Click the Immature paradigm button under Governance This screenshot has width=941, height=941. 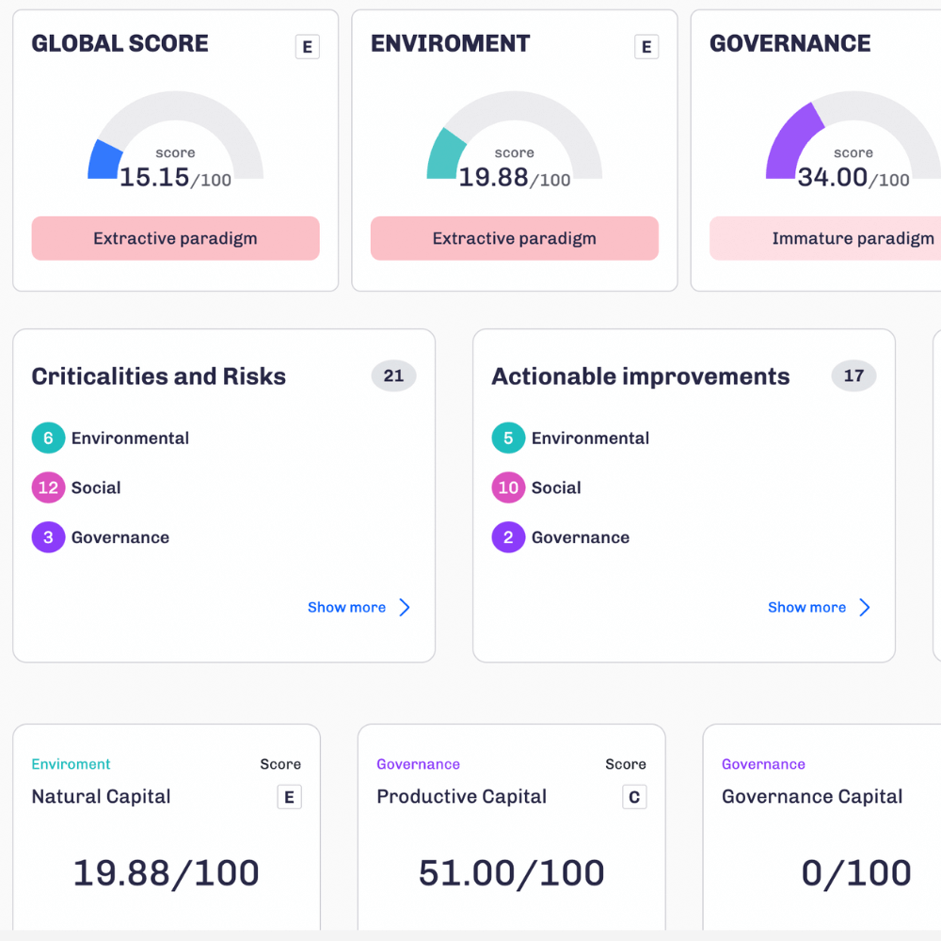click(x=825, y=238)
